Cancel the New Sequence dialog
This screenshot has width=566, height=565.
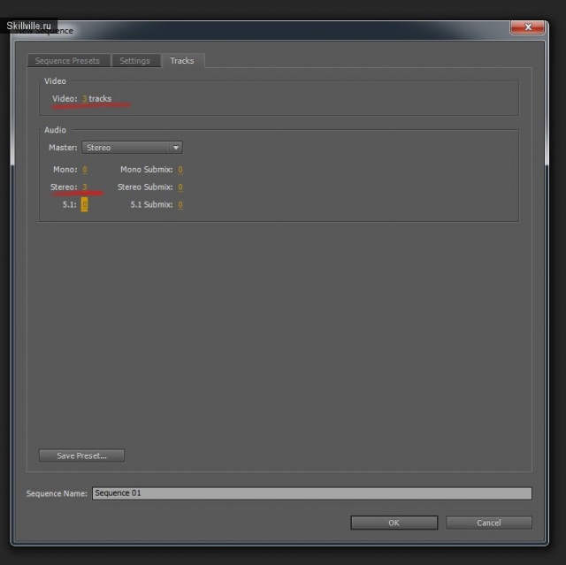tap(489, 523)
